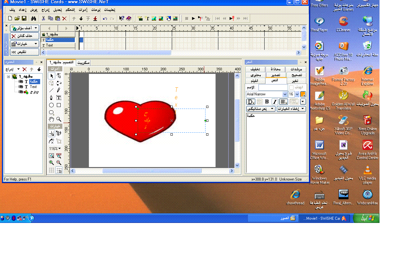Click the binoculars Find icon
411x257 pixels.
[x=33, y=19]
